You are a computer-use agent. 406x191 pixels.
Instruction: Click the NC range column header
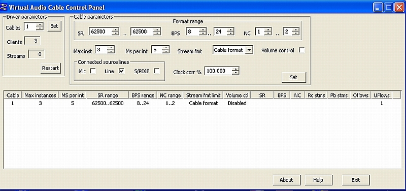pyautogui.click(x=170, y=95)
